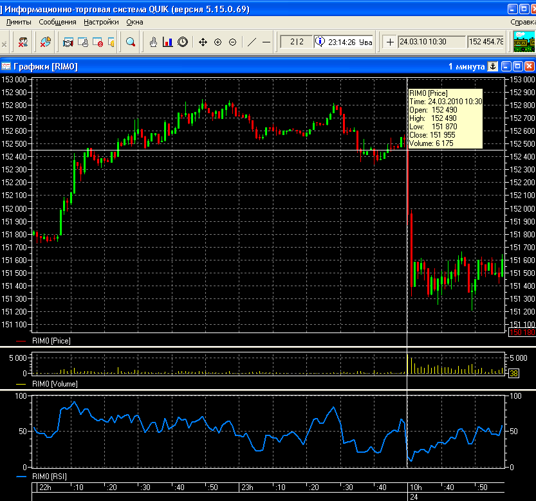This screenshot has width=536, height=501.
Task: Select the diagonal trend line tool
Action: (252, 42)
